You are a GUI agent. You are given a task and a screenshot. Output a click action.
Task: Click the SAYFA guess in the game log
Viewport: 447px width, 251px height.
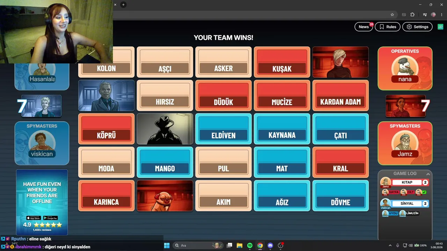tap(394, 192)
